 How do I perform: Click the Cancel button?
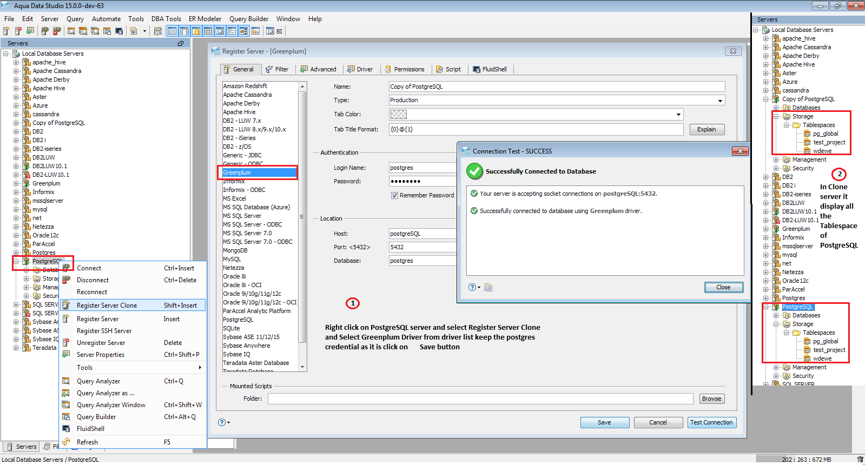pos(658,423)
